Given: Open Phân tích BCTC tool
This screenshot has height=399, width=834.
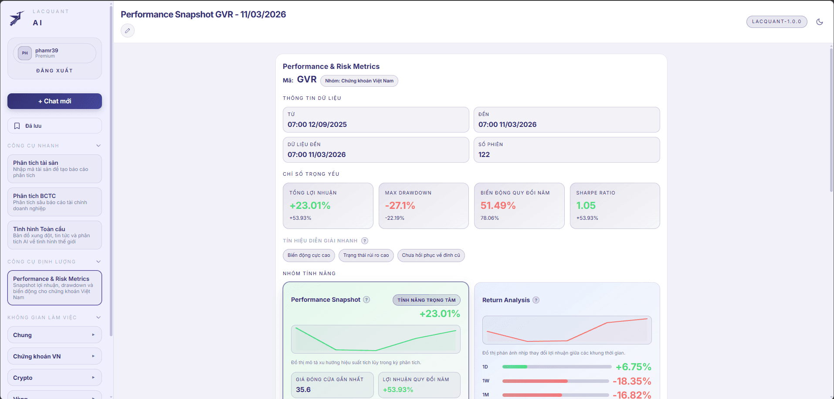Looking at the screenshot, I should coord(54,202).
